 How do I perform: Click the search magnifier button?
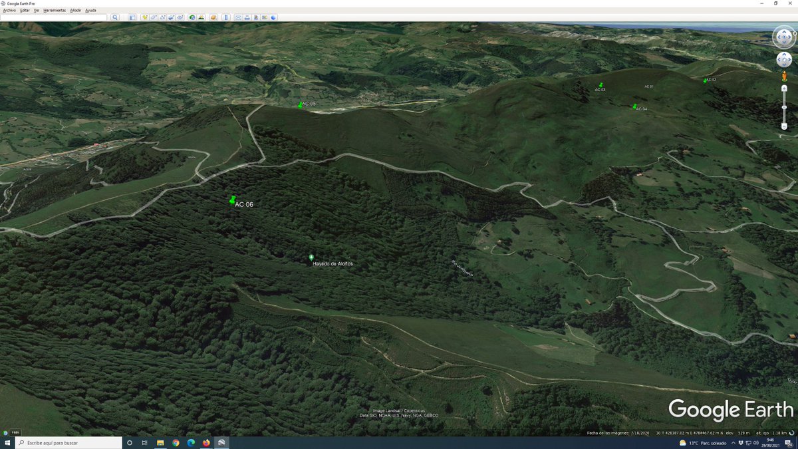[x=115, y=17]
